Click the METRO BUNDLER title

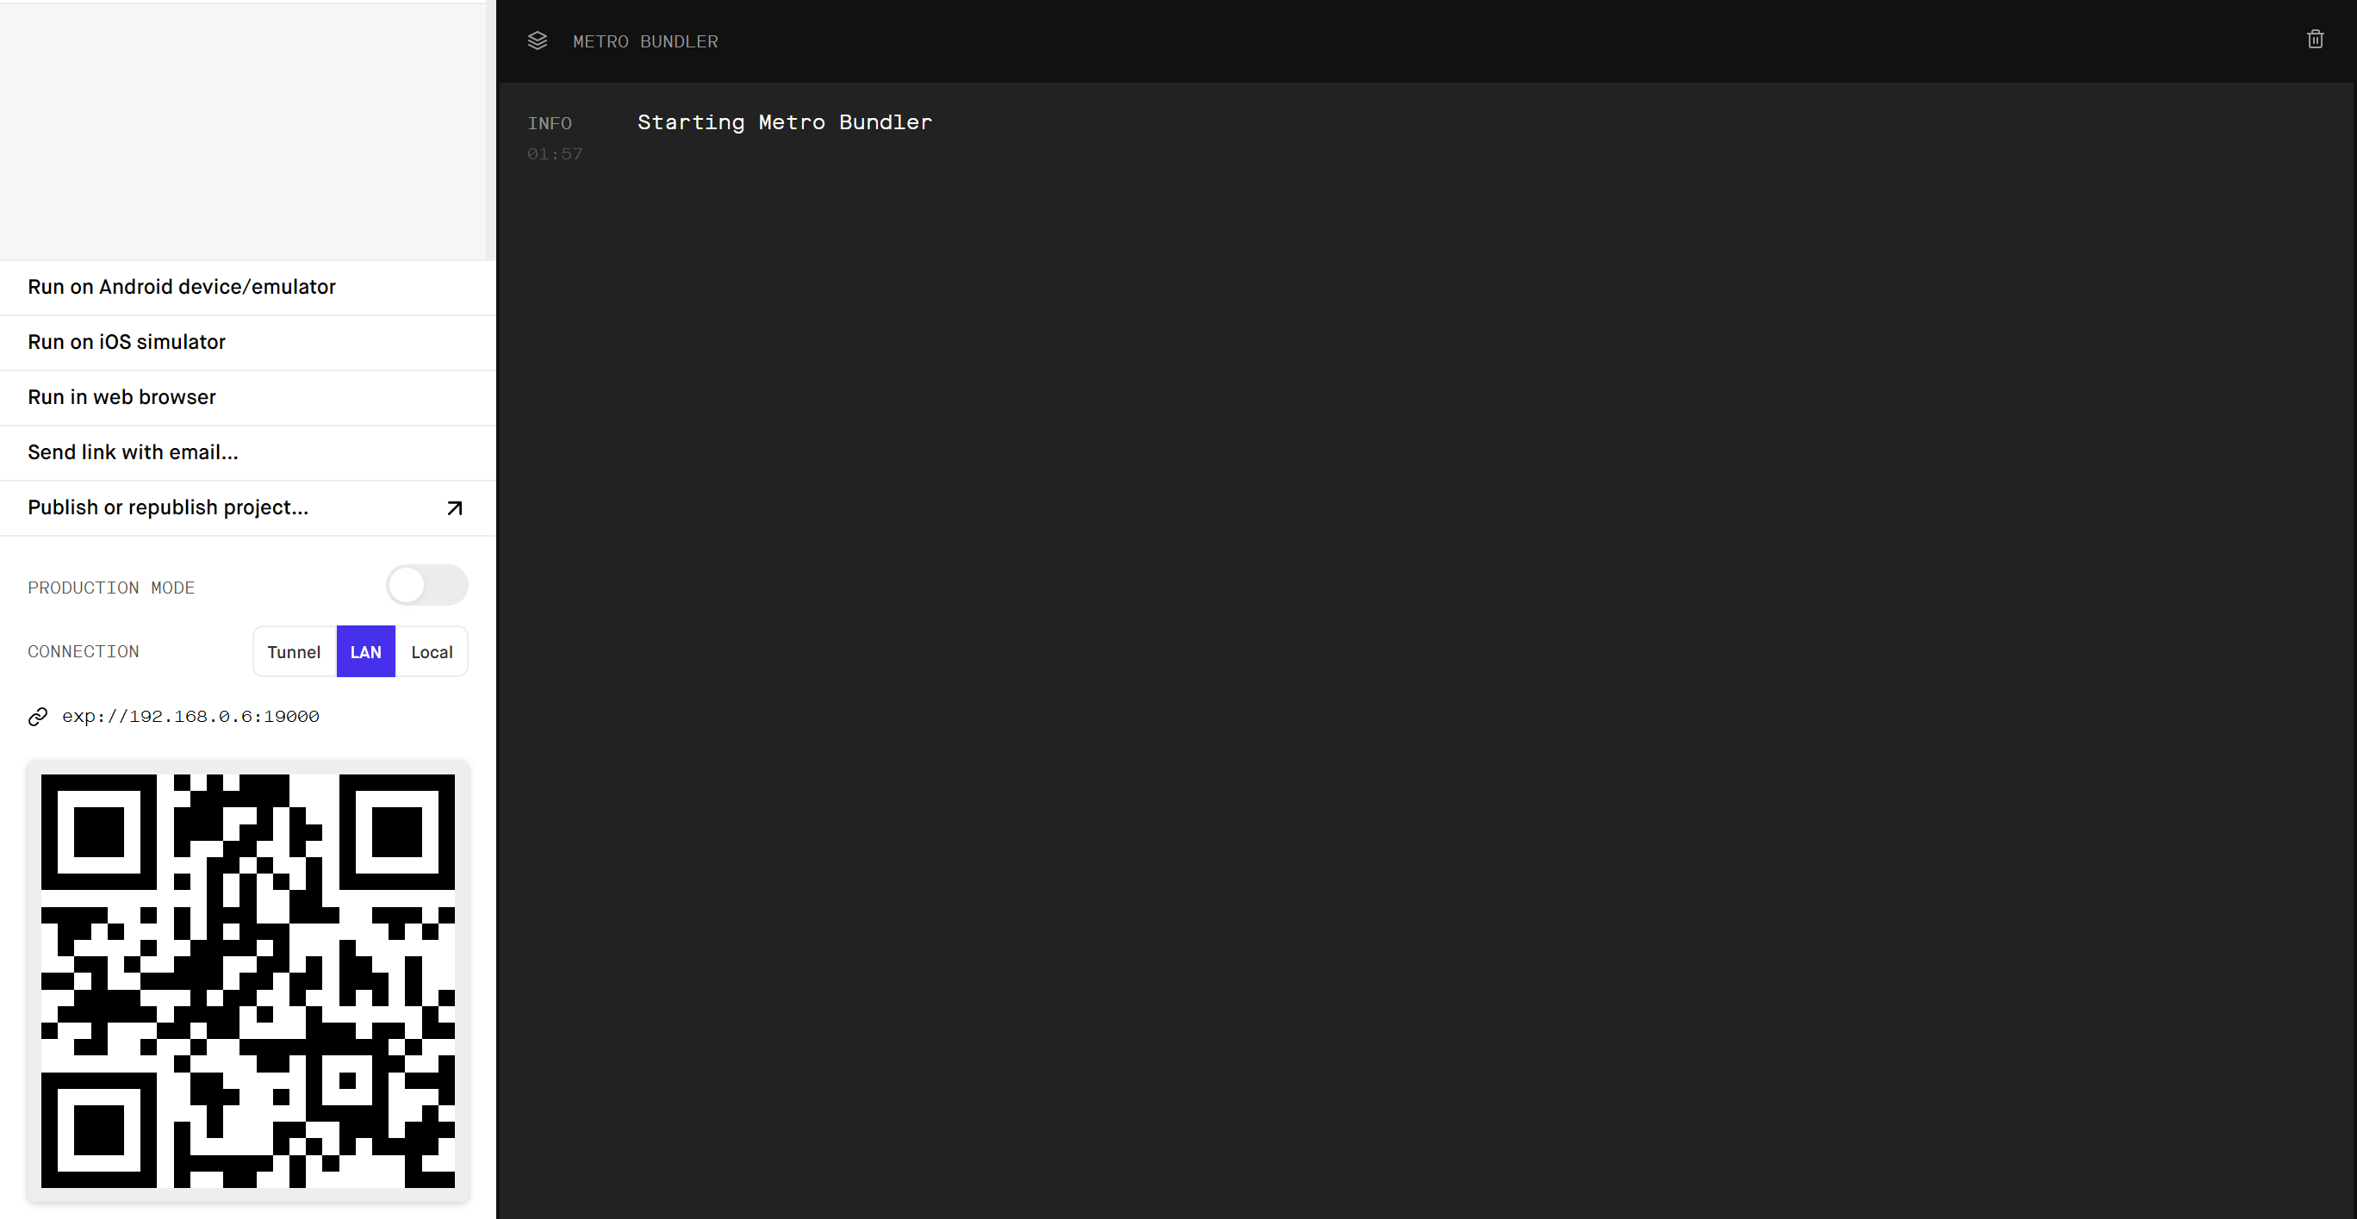click(x=645, y=40)
